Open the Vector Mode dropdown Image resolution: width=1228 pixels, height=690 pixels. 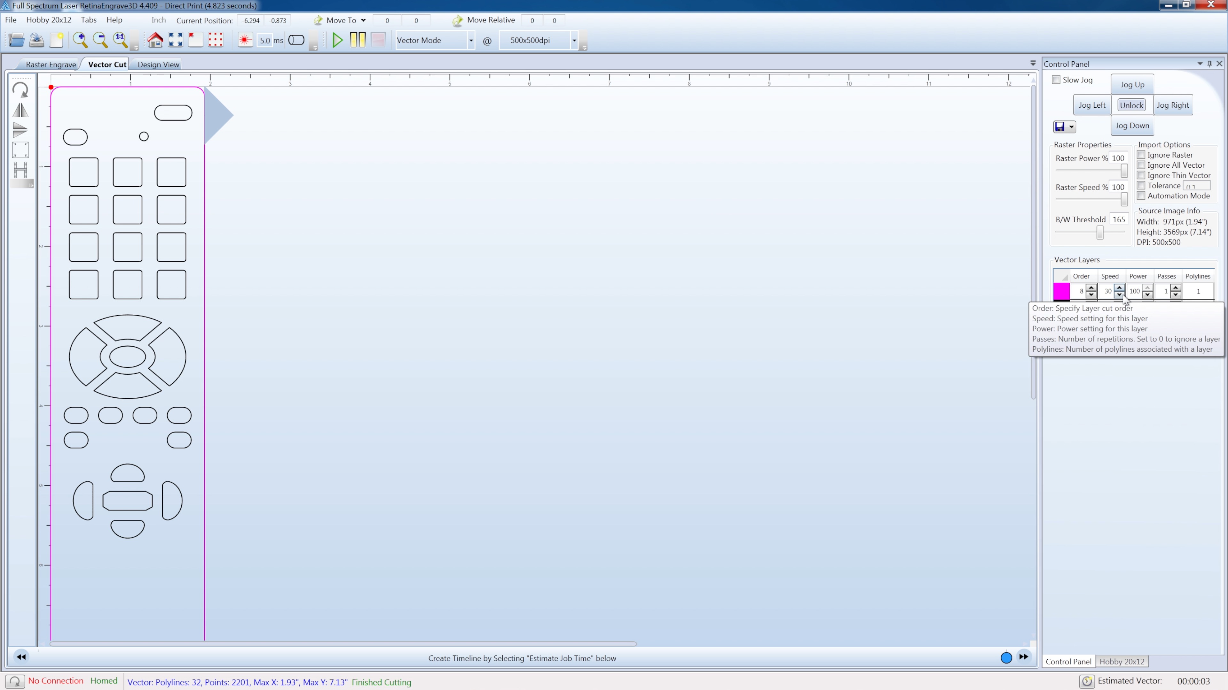470,41
